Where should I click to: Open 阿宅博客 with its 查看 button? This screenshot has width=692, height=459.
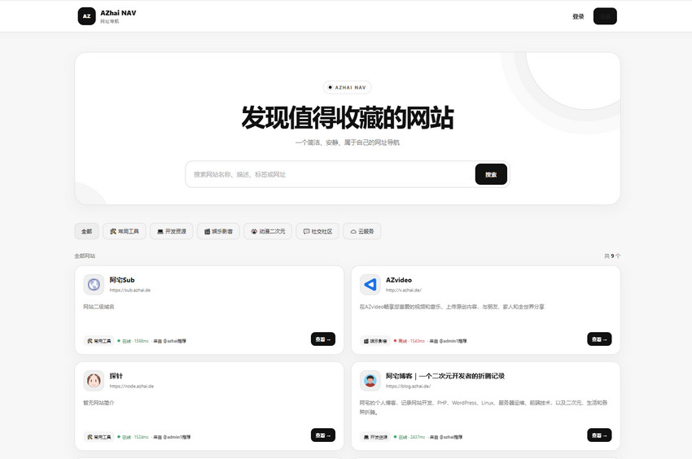pos(599,435)
